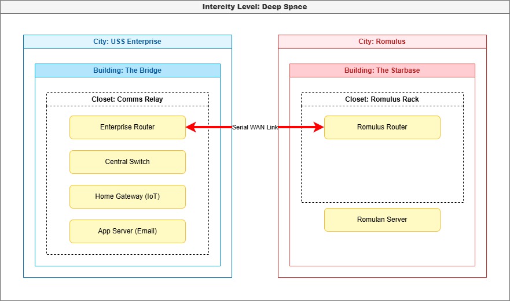Click the Building: The Starbase title
The height and width of the screenshot is (301, 510).
click(382, 70)
